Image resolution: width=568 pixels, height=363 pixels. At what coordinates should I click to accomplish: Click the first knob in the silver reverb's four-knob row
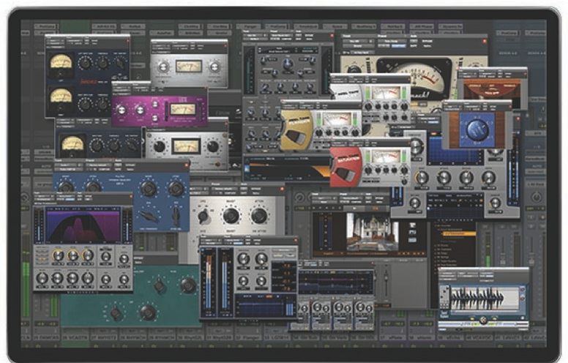tap(422, 178)
